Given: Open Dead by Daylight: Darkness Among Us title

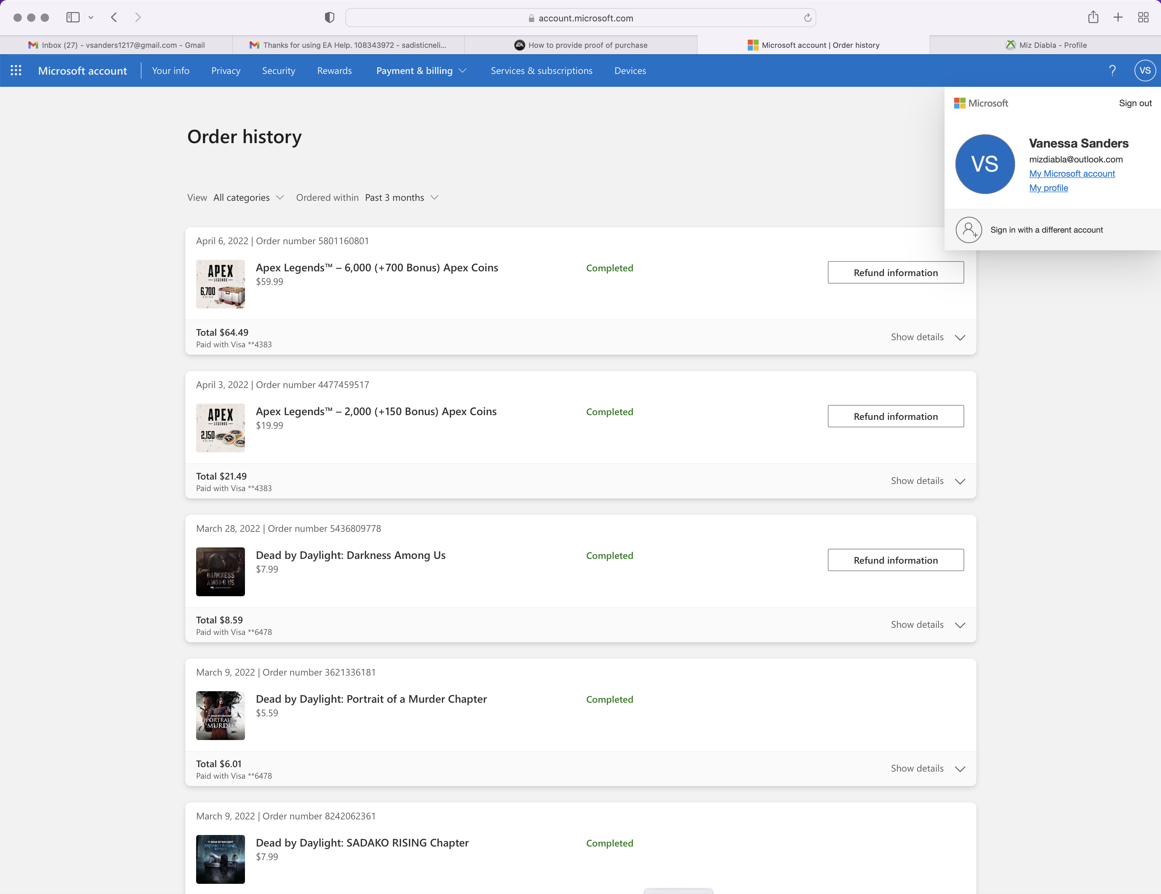Looking at the screenshot, I should click(x=351, y=556).
